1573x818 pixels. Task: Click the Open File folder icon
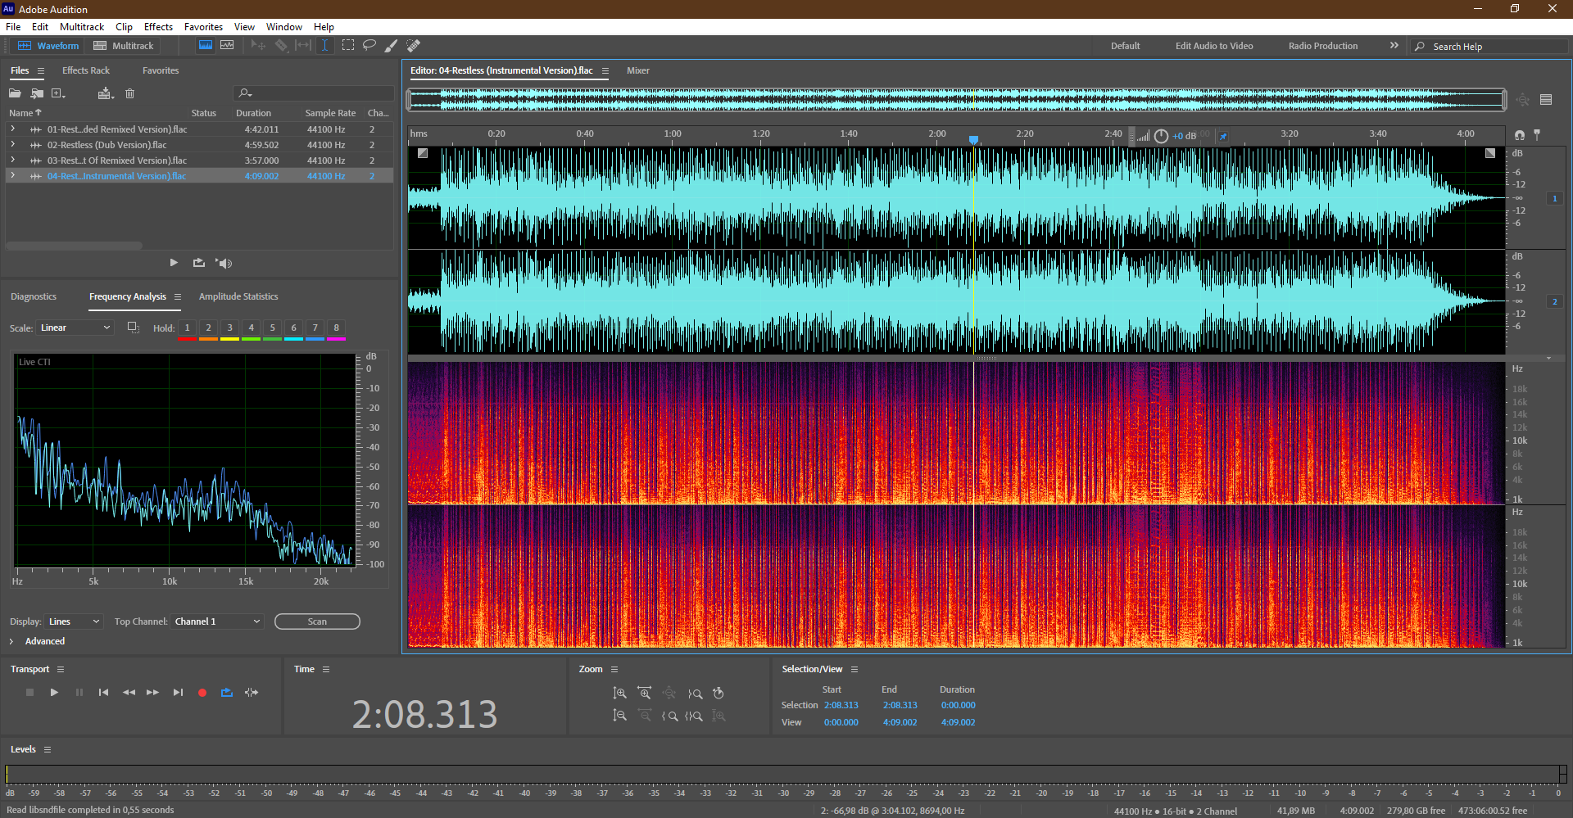(15, 93)
